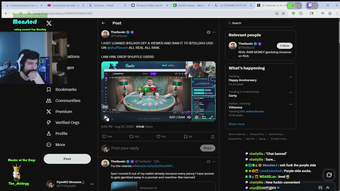
Task: Open the @shufflecom mention link
Action: pyautogui.click(x=117, y=48)
